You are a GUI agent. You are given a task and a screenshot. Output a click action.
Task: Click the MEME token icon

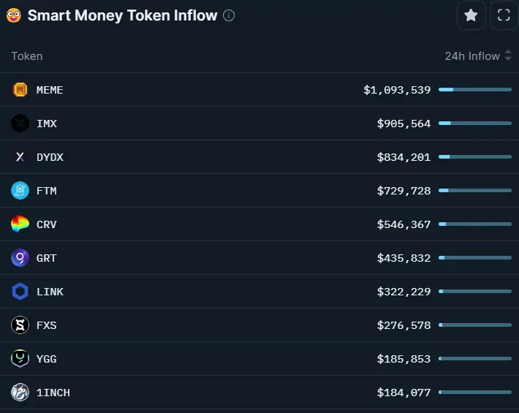click(20, 90)
